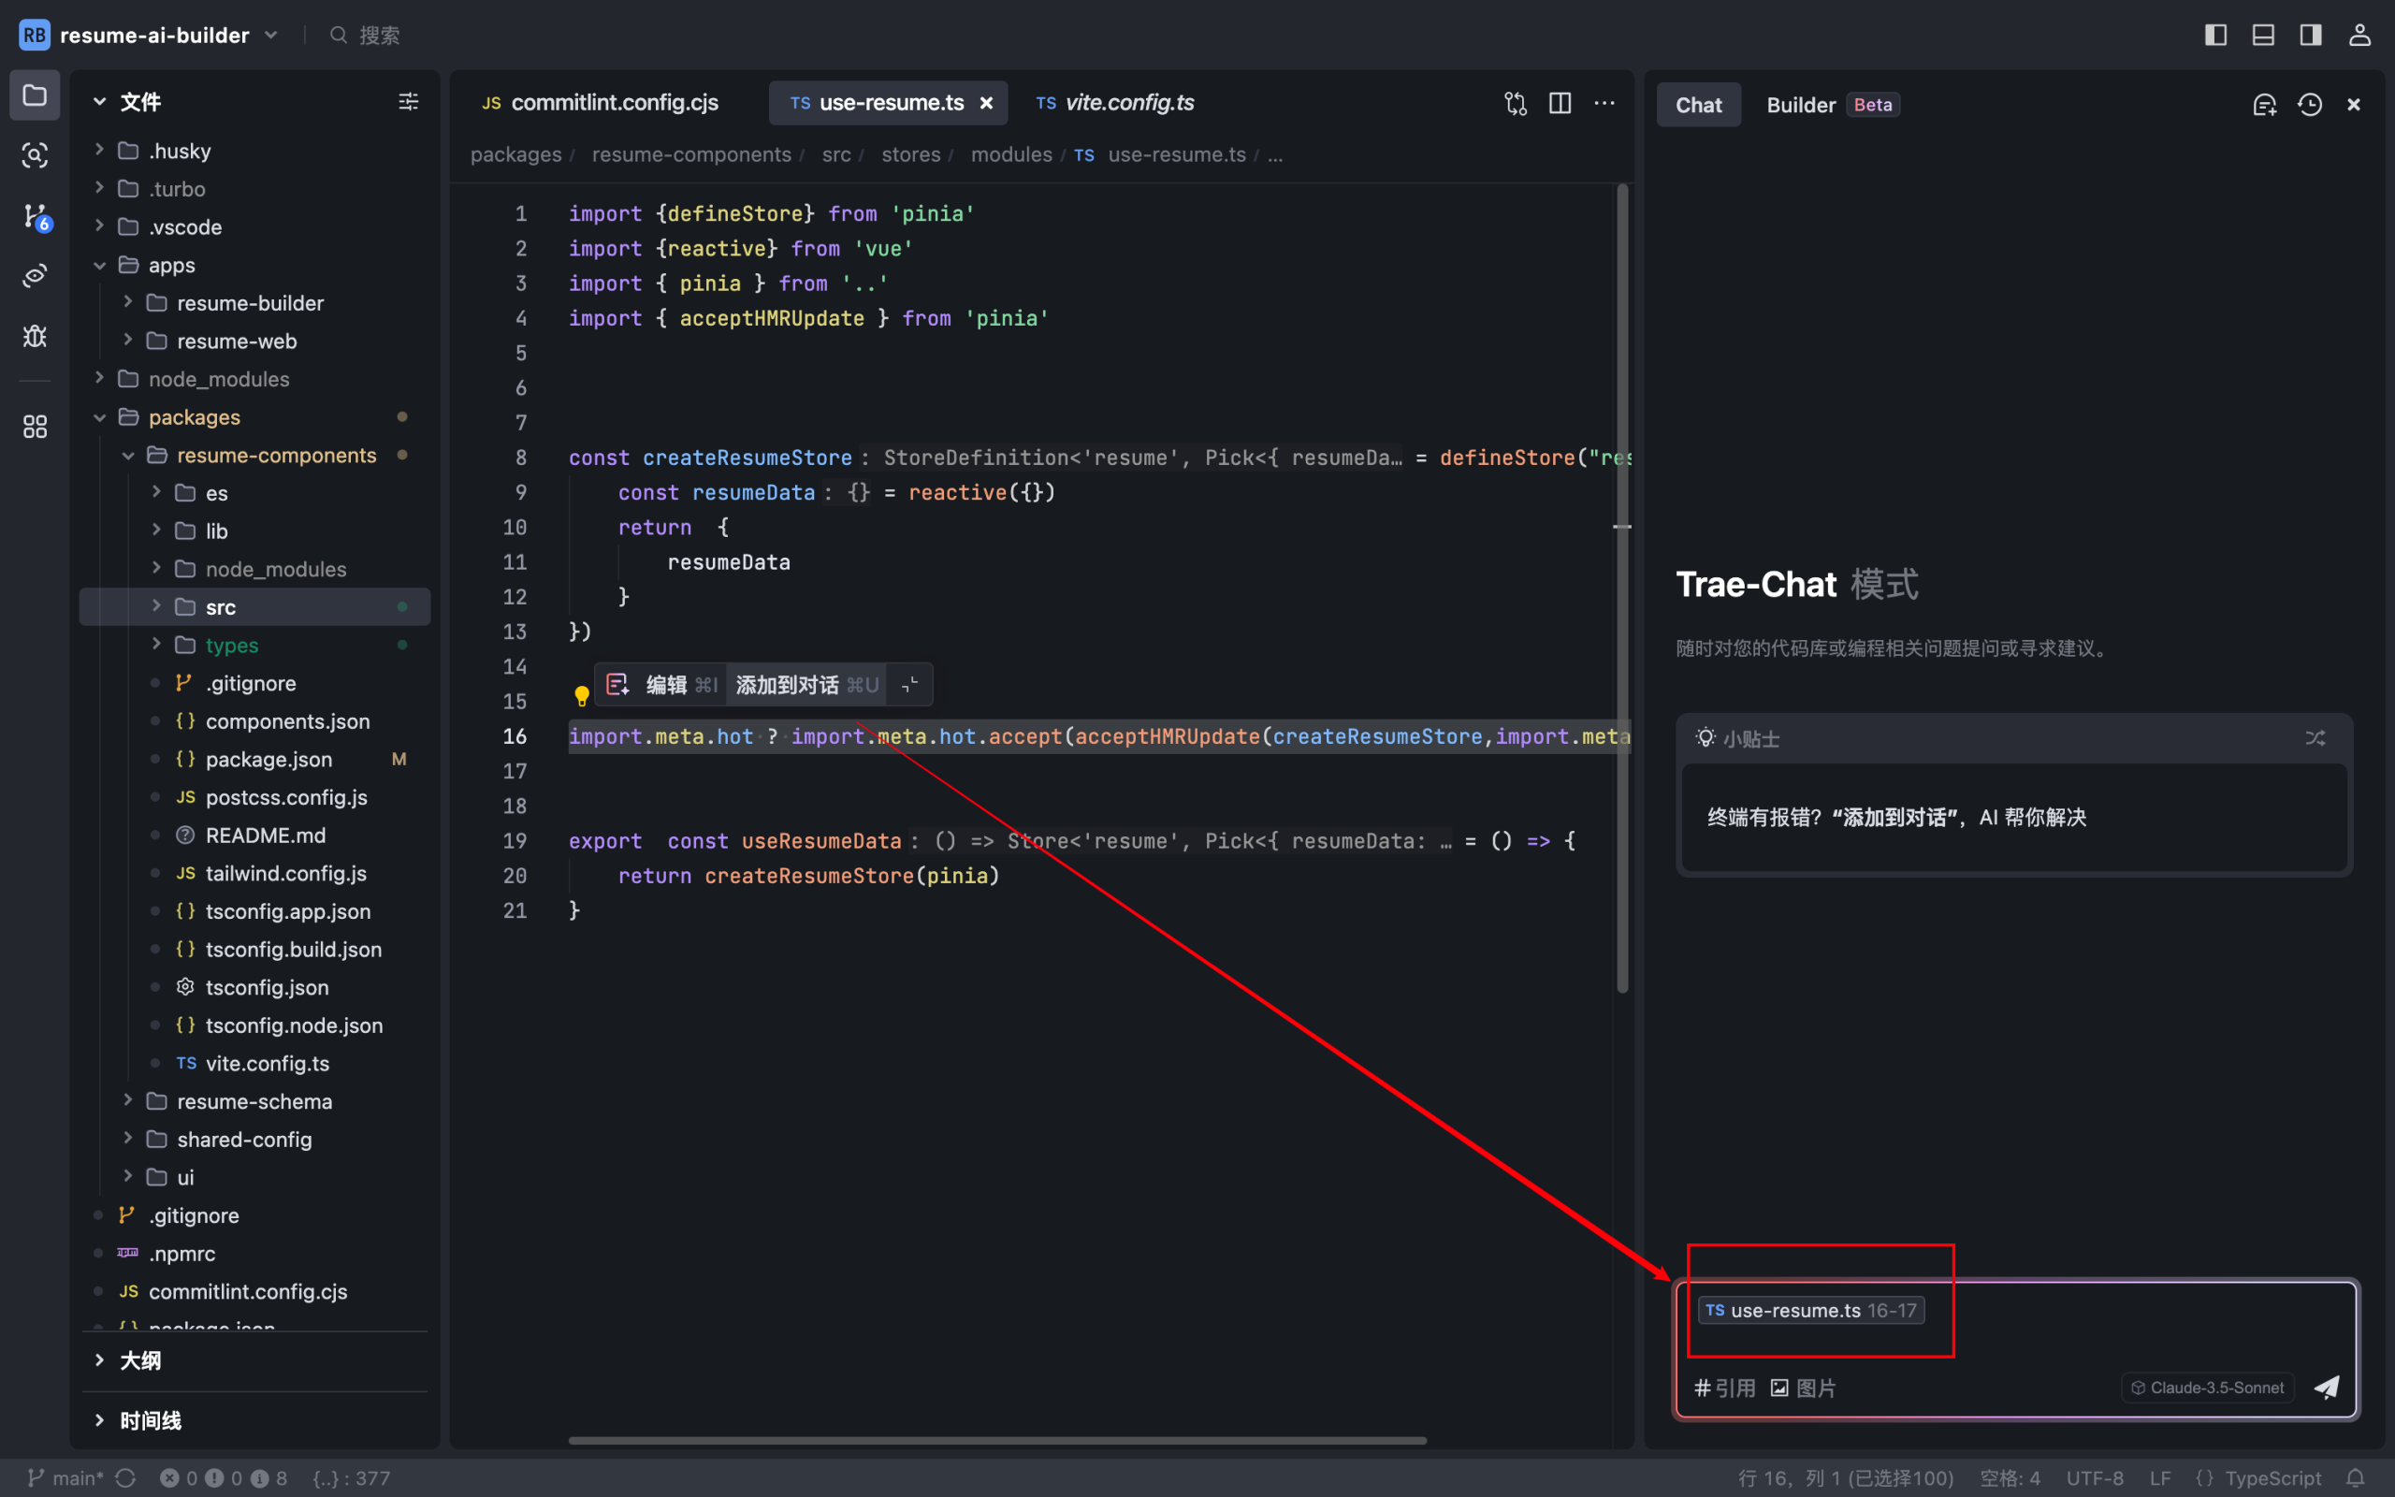Click the horizontal editor scrollbar
The height and width of the screenshot is (1497, 2395).
point(996,1441)
